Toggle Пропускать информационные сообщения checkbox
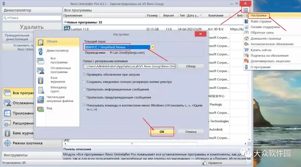The image size is (301, 167). (84, 90)
